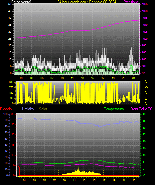The height and width of the screenshot is (185, 155).
Task: Click the 'Solar' legend label
Action: click(43, 109)
